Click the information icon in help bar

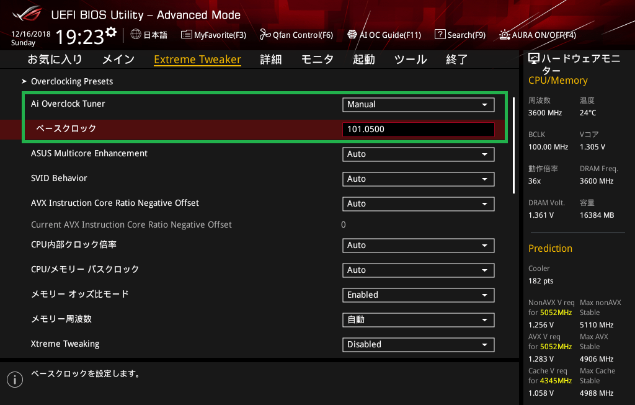(x=15, y=380)
